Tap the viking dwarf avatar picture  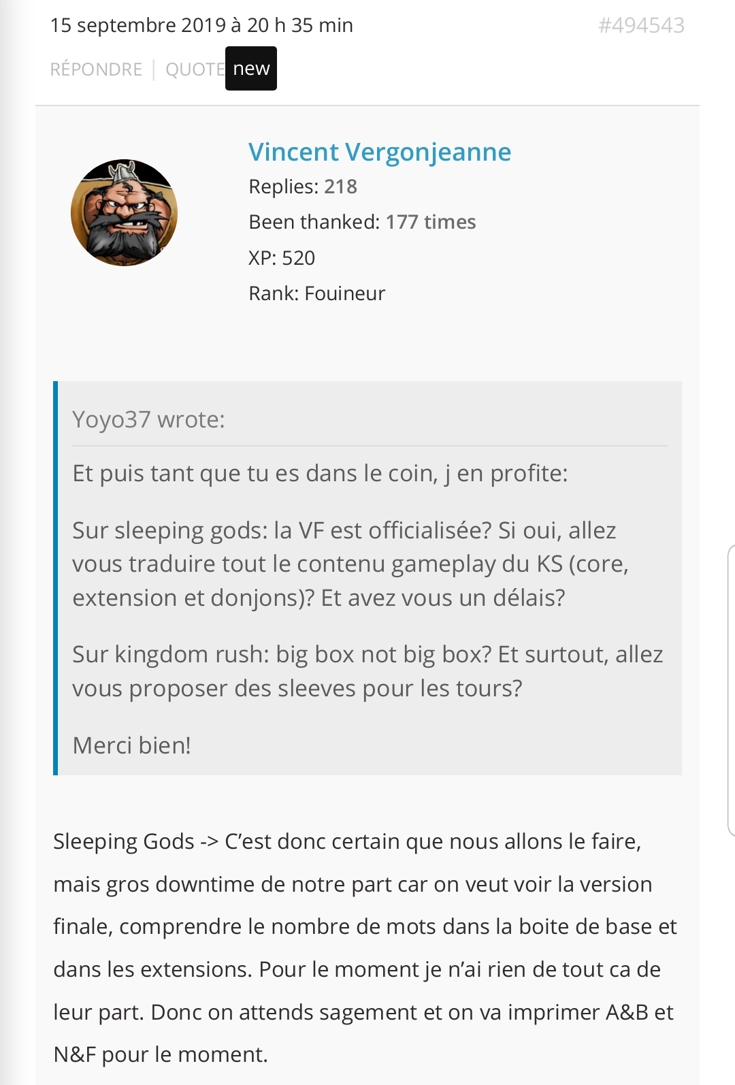click(x=124, y=212)
